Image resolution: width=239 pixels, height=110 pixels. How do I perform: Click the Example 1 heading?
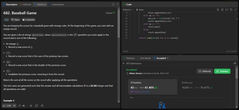pyautogui.click(x=9, y=101)
